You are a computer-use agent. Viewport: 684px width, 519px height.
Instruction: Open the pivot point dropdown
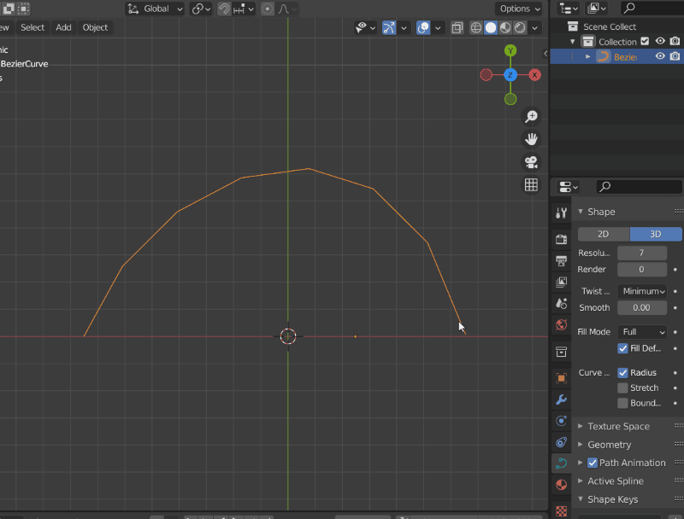[201, 9]
